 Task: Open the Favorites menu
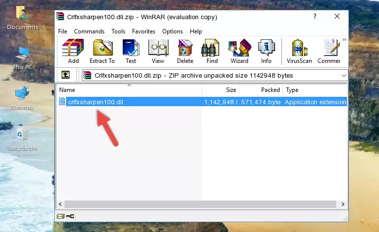click(143, 31)
